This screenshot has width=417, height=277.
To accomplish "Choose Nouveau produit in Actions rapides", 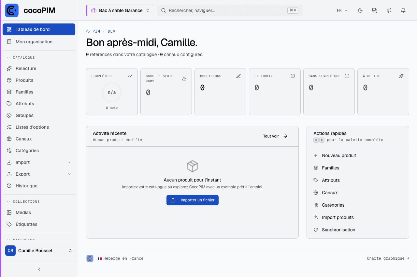I will click(x=358, y=155).
